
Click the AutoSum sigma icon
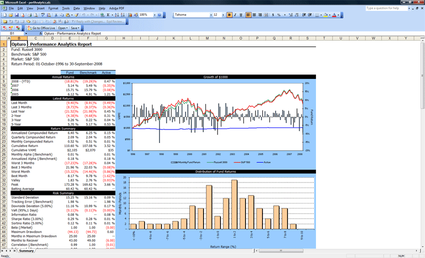click(x=108, y=15)
